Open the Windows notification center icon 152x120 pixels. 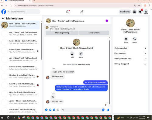[148, 118]
